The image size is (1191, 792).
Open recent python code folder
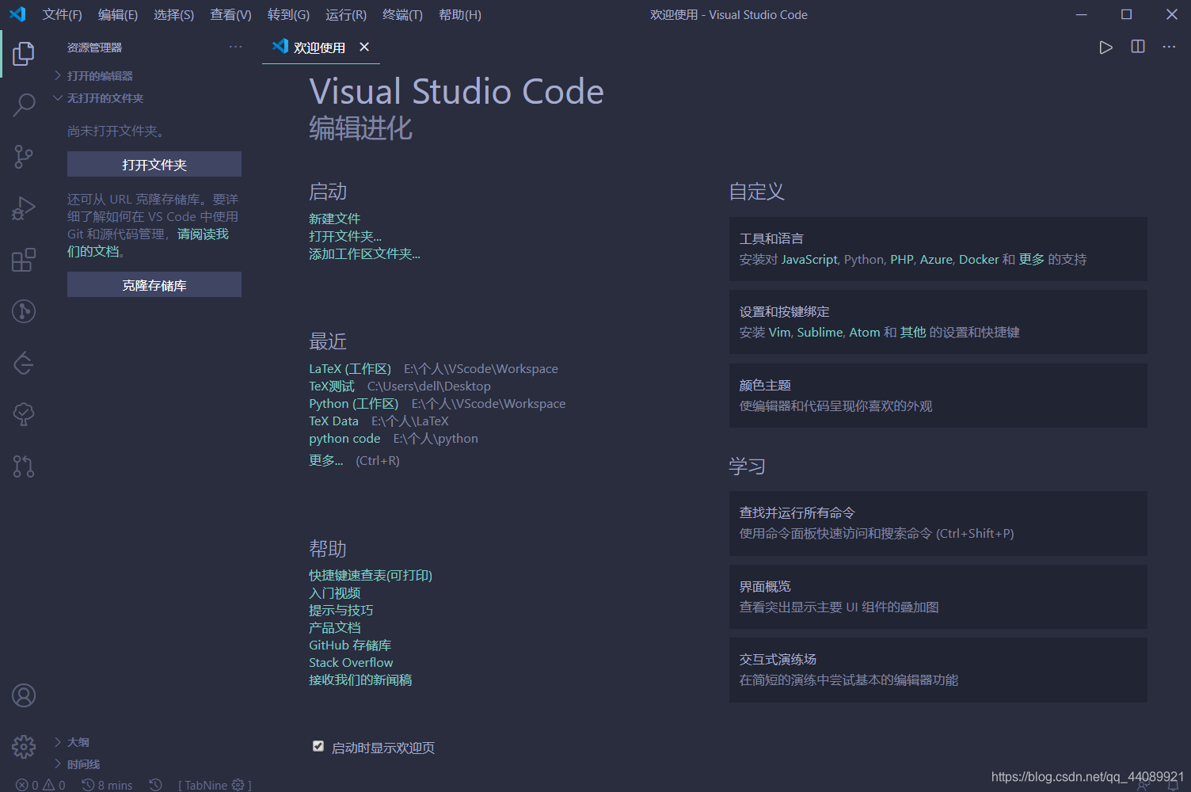(344, 438)
